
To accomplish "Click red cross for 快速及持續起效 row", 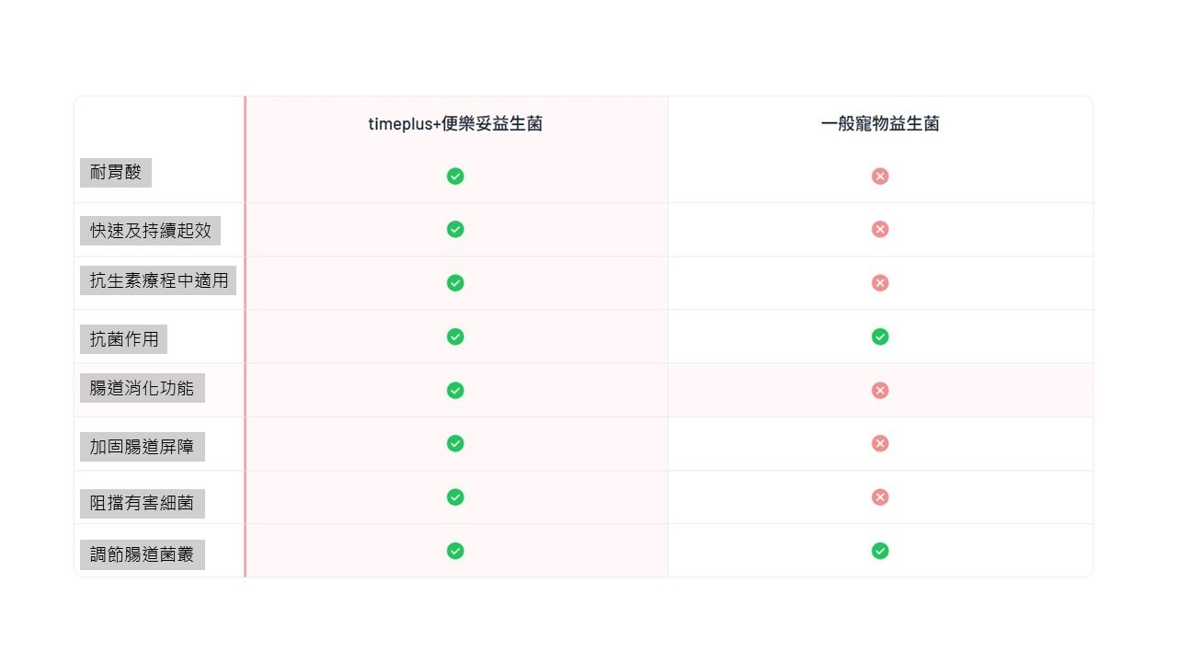I will (880, 230).
